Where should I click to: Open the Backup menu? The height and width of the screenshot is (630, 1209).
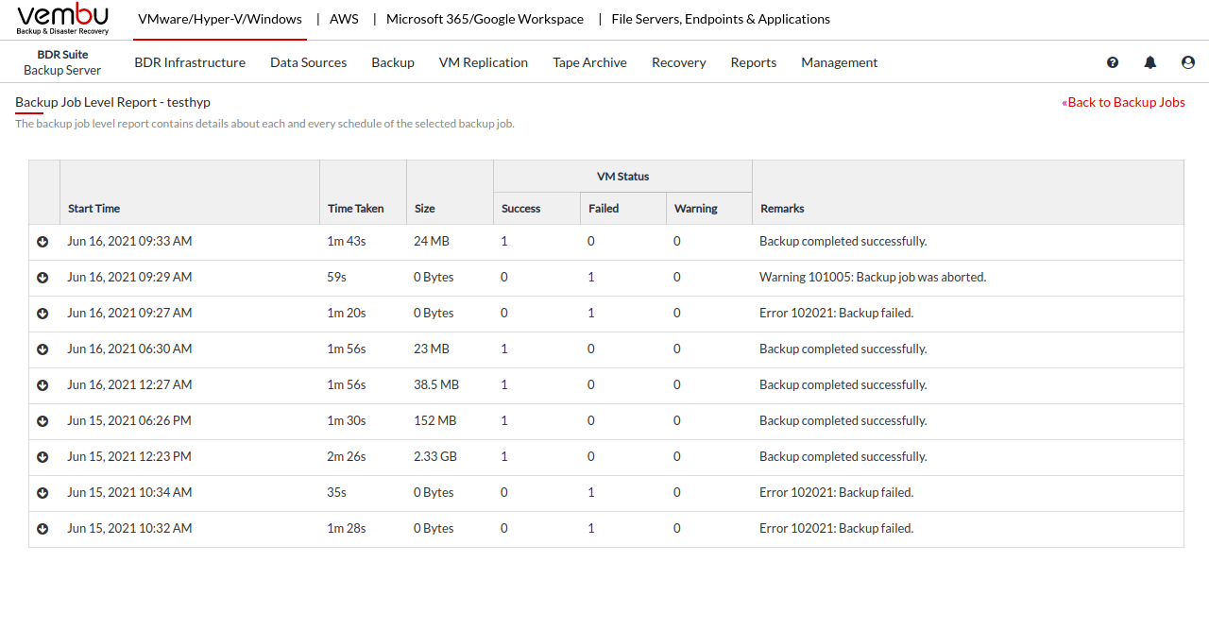click(x=393, y=62)
